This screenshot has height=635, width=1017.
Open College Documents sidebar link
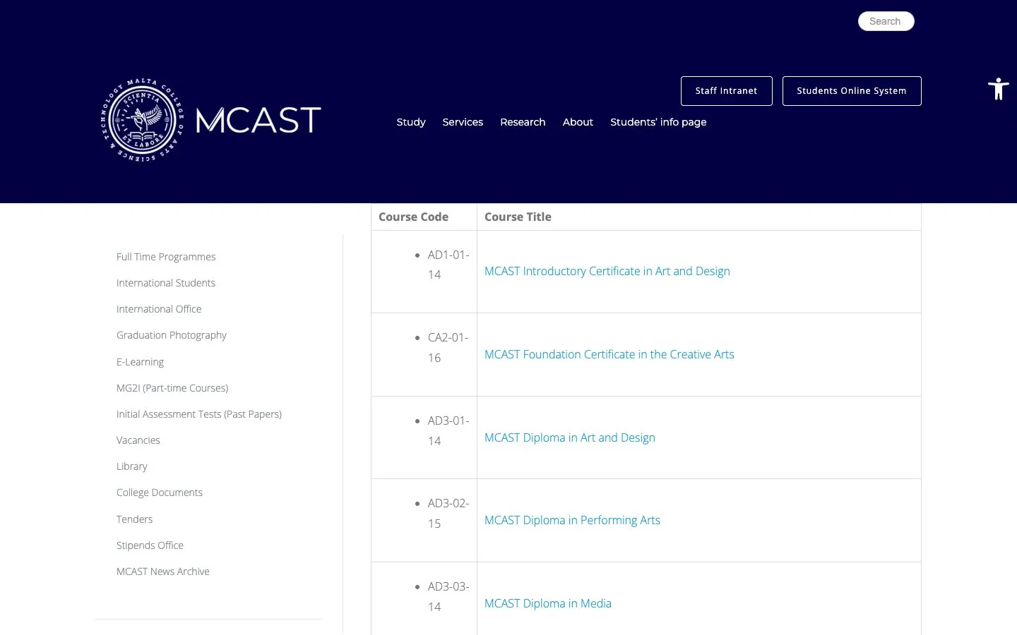point(160,492)
